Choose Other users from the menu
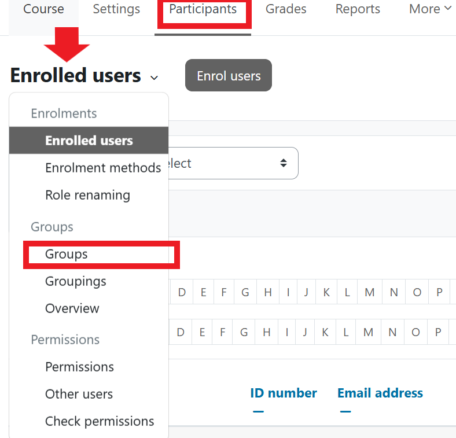Screen dimensions: 456x438 coord(79,394)
